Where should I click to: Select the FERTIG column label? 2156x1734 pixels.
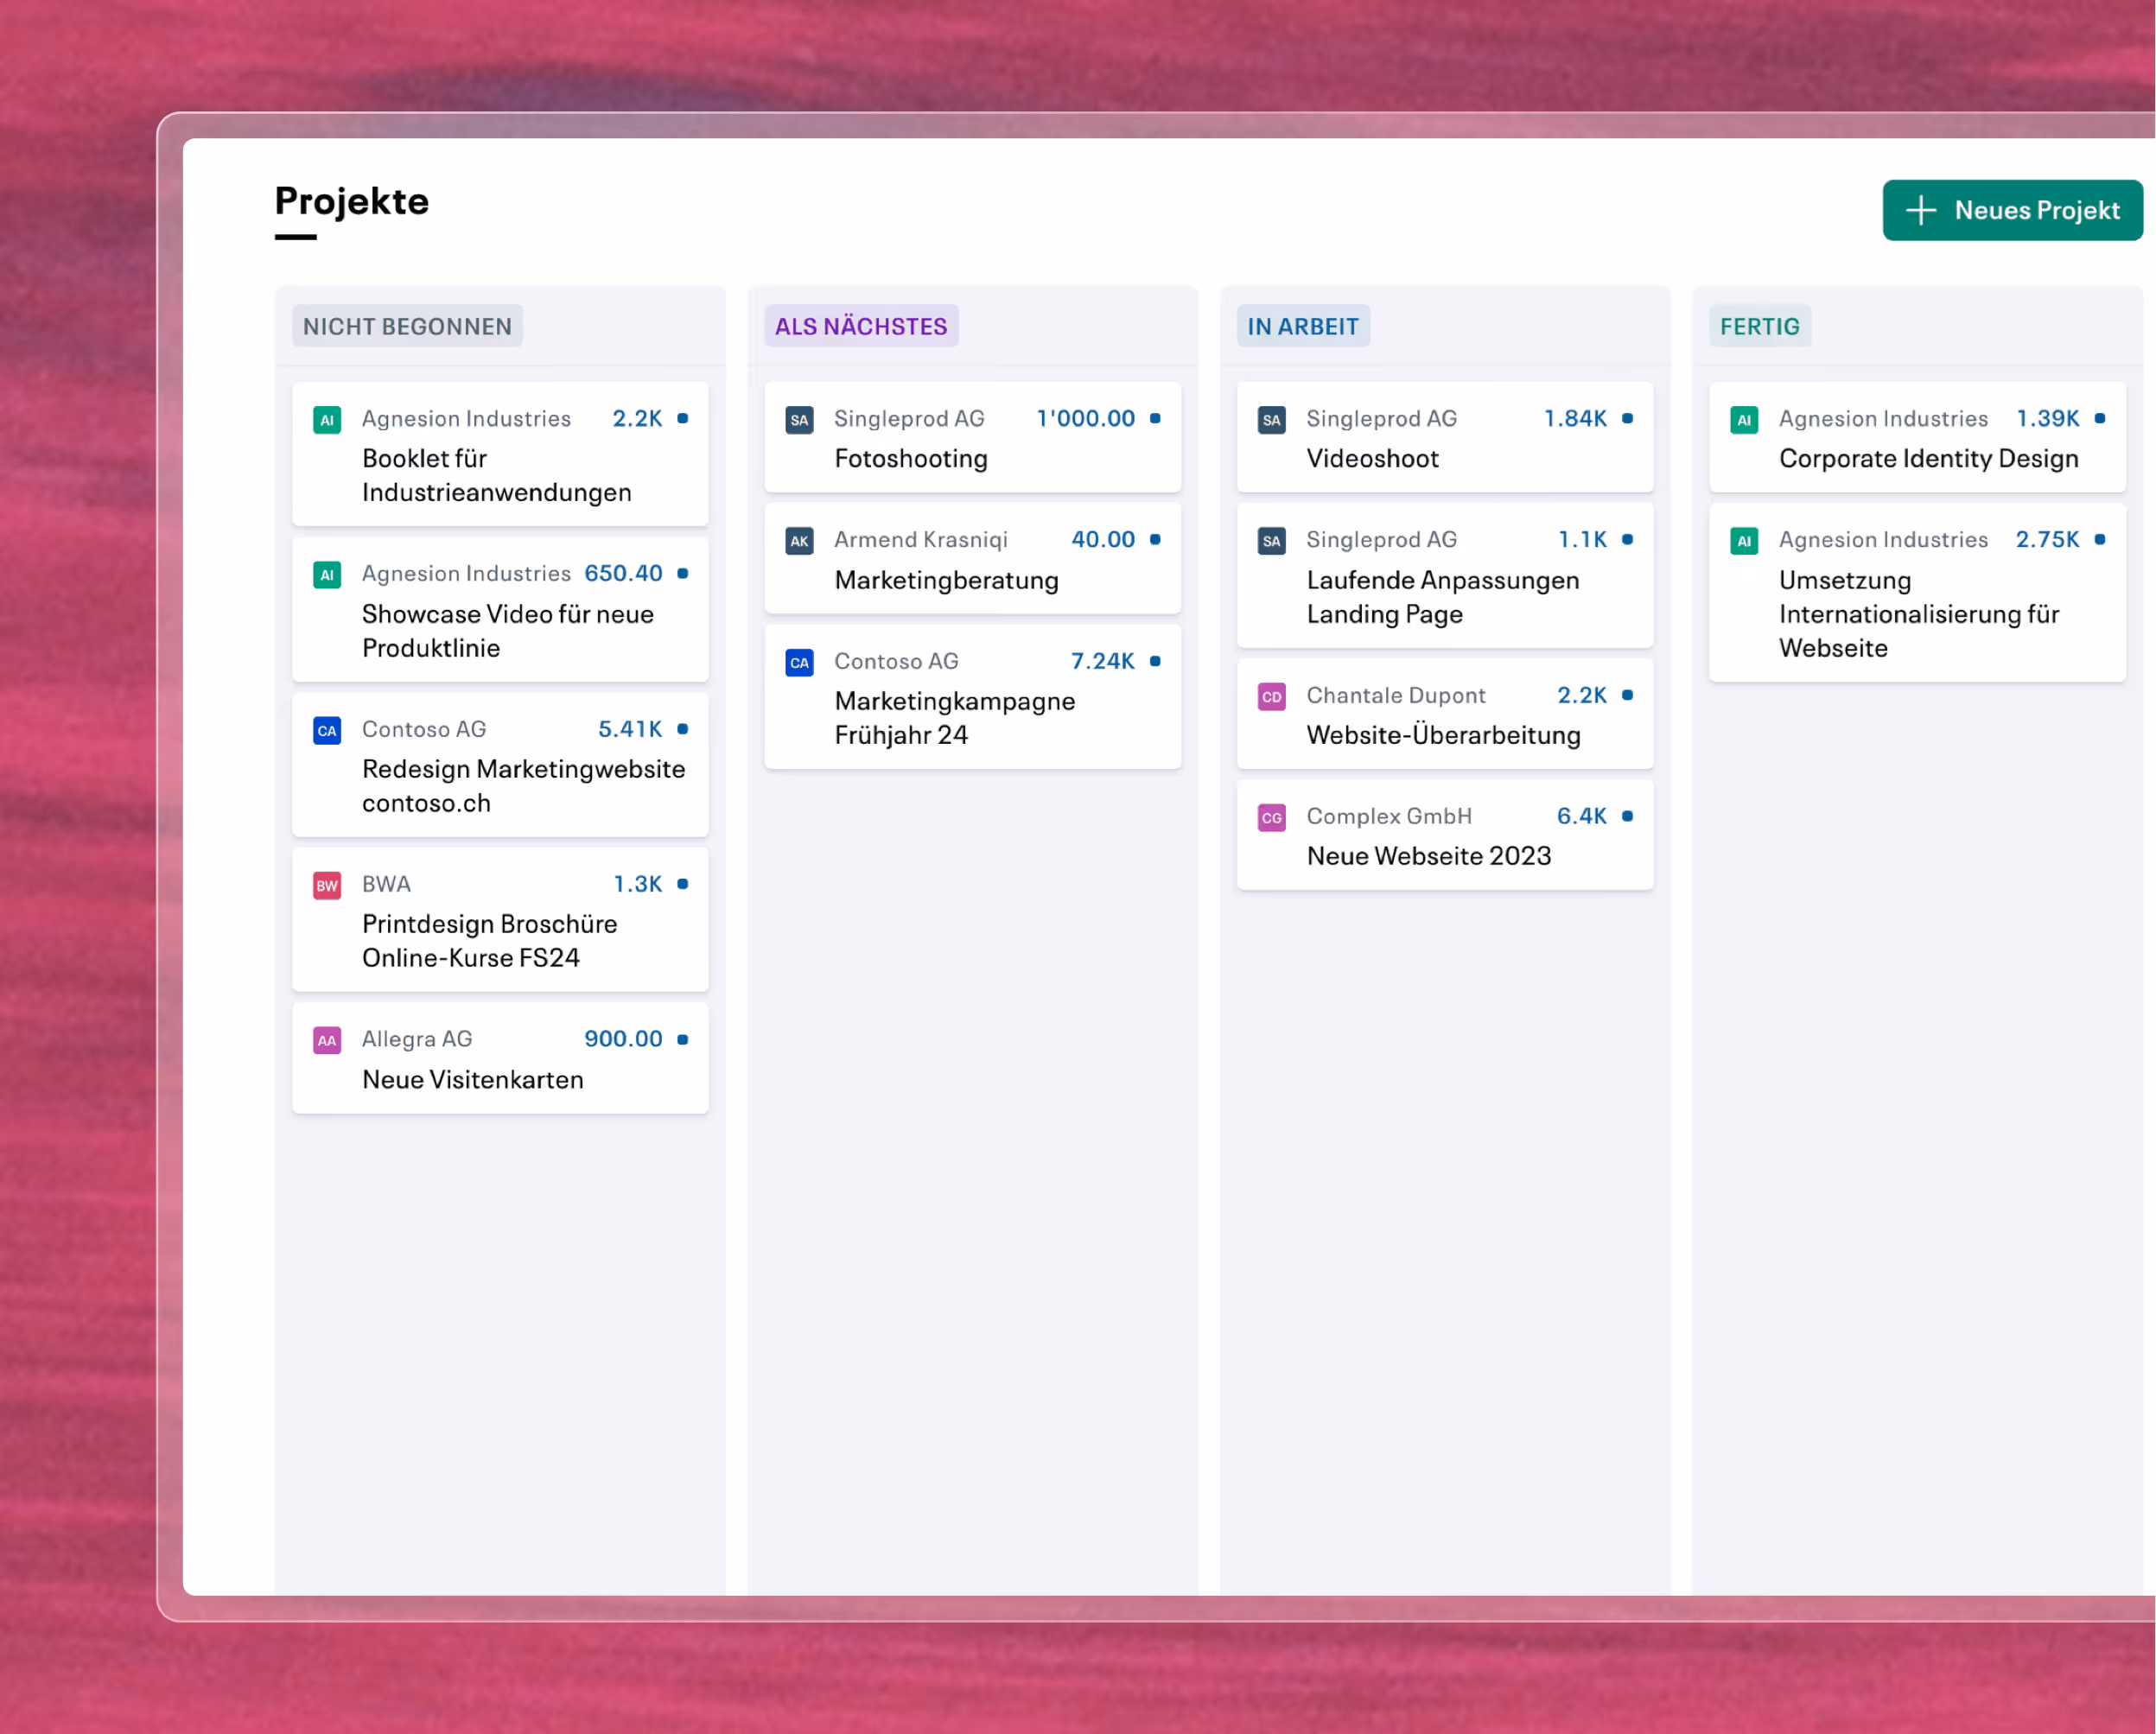1760,326
